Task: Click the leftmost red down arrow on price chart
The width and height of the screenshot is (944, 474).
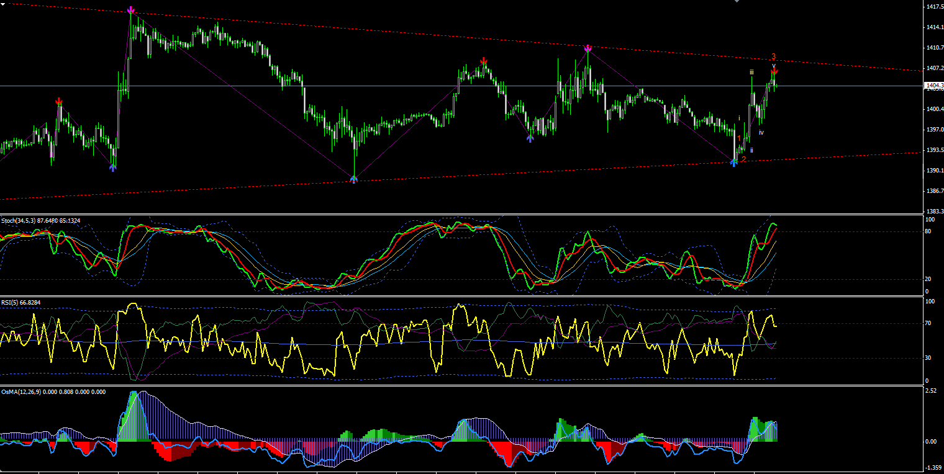Action: pyautogui.click(x=58, y=101)
